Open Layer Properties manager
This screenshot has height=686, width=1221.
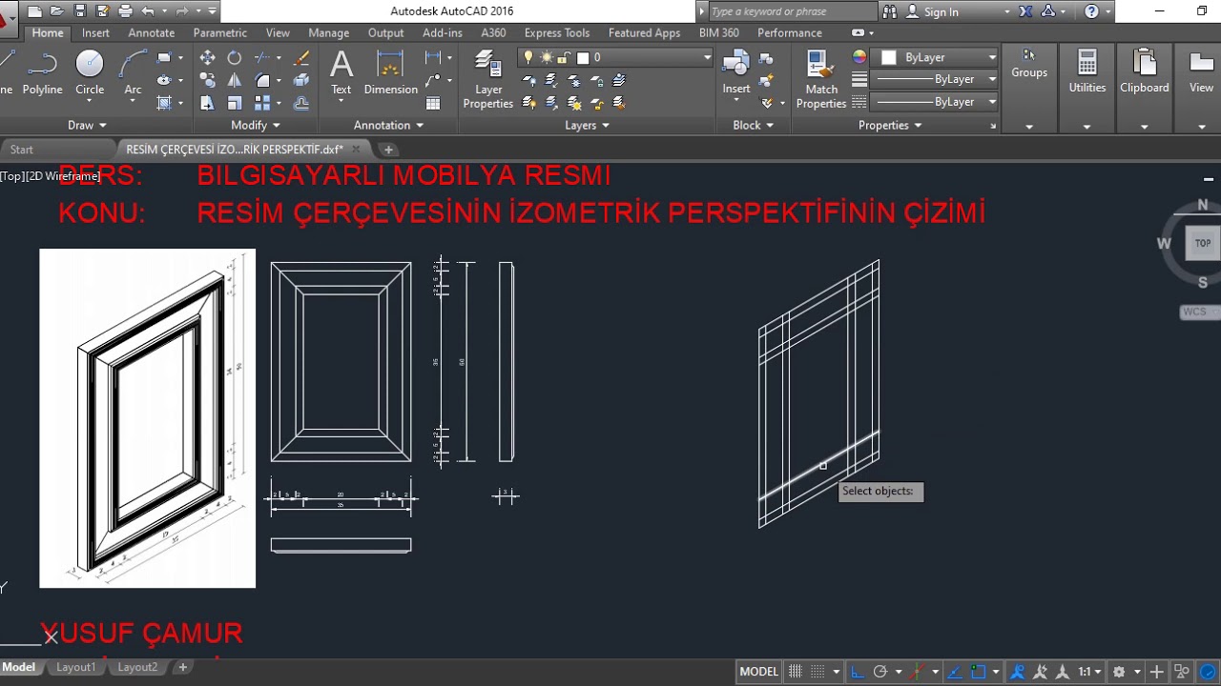tap(488, 80)
